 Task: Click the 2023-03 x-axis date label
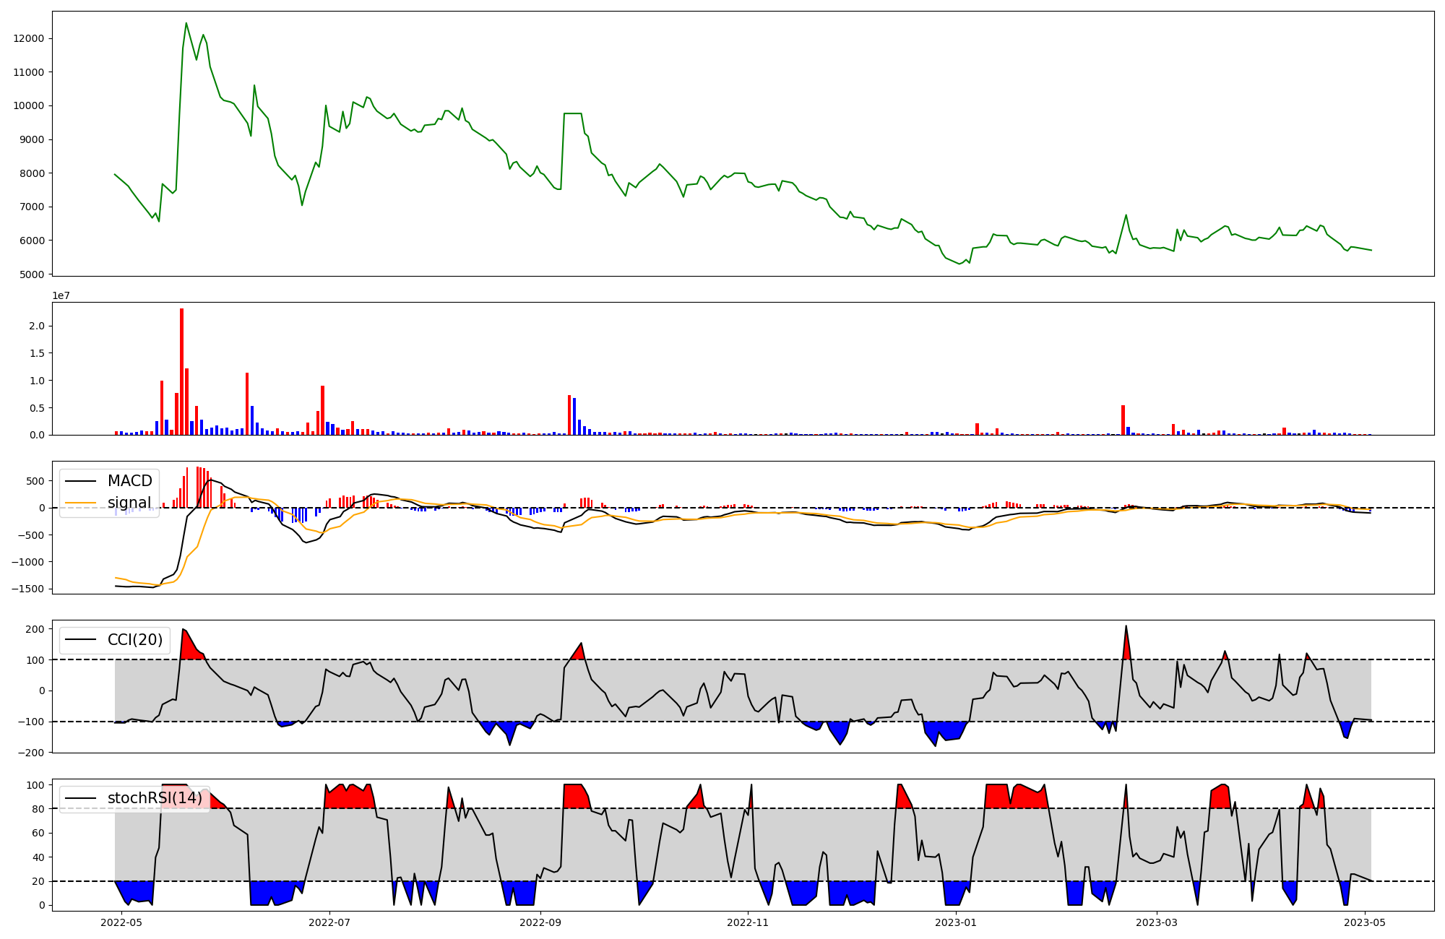click(1157, 922)
